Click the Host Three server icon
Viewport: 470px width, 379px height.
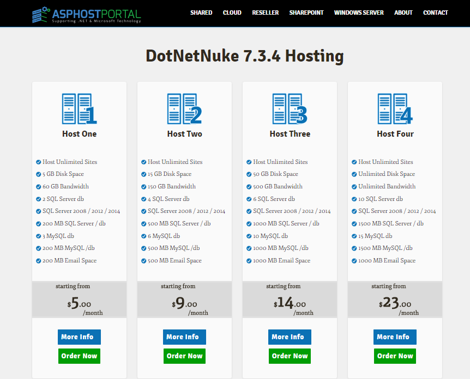(290, 109)
